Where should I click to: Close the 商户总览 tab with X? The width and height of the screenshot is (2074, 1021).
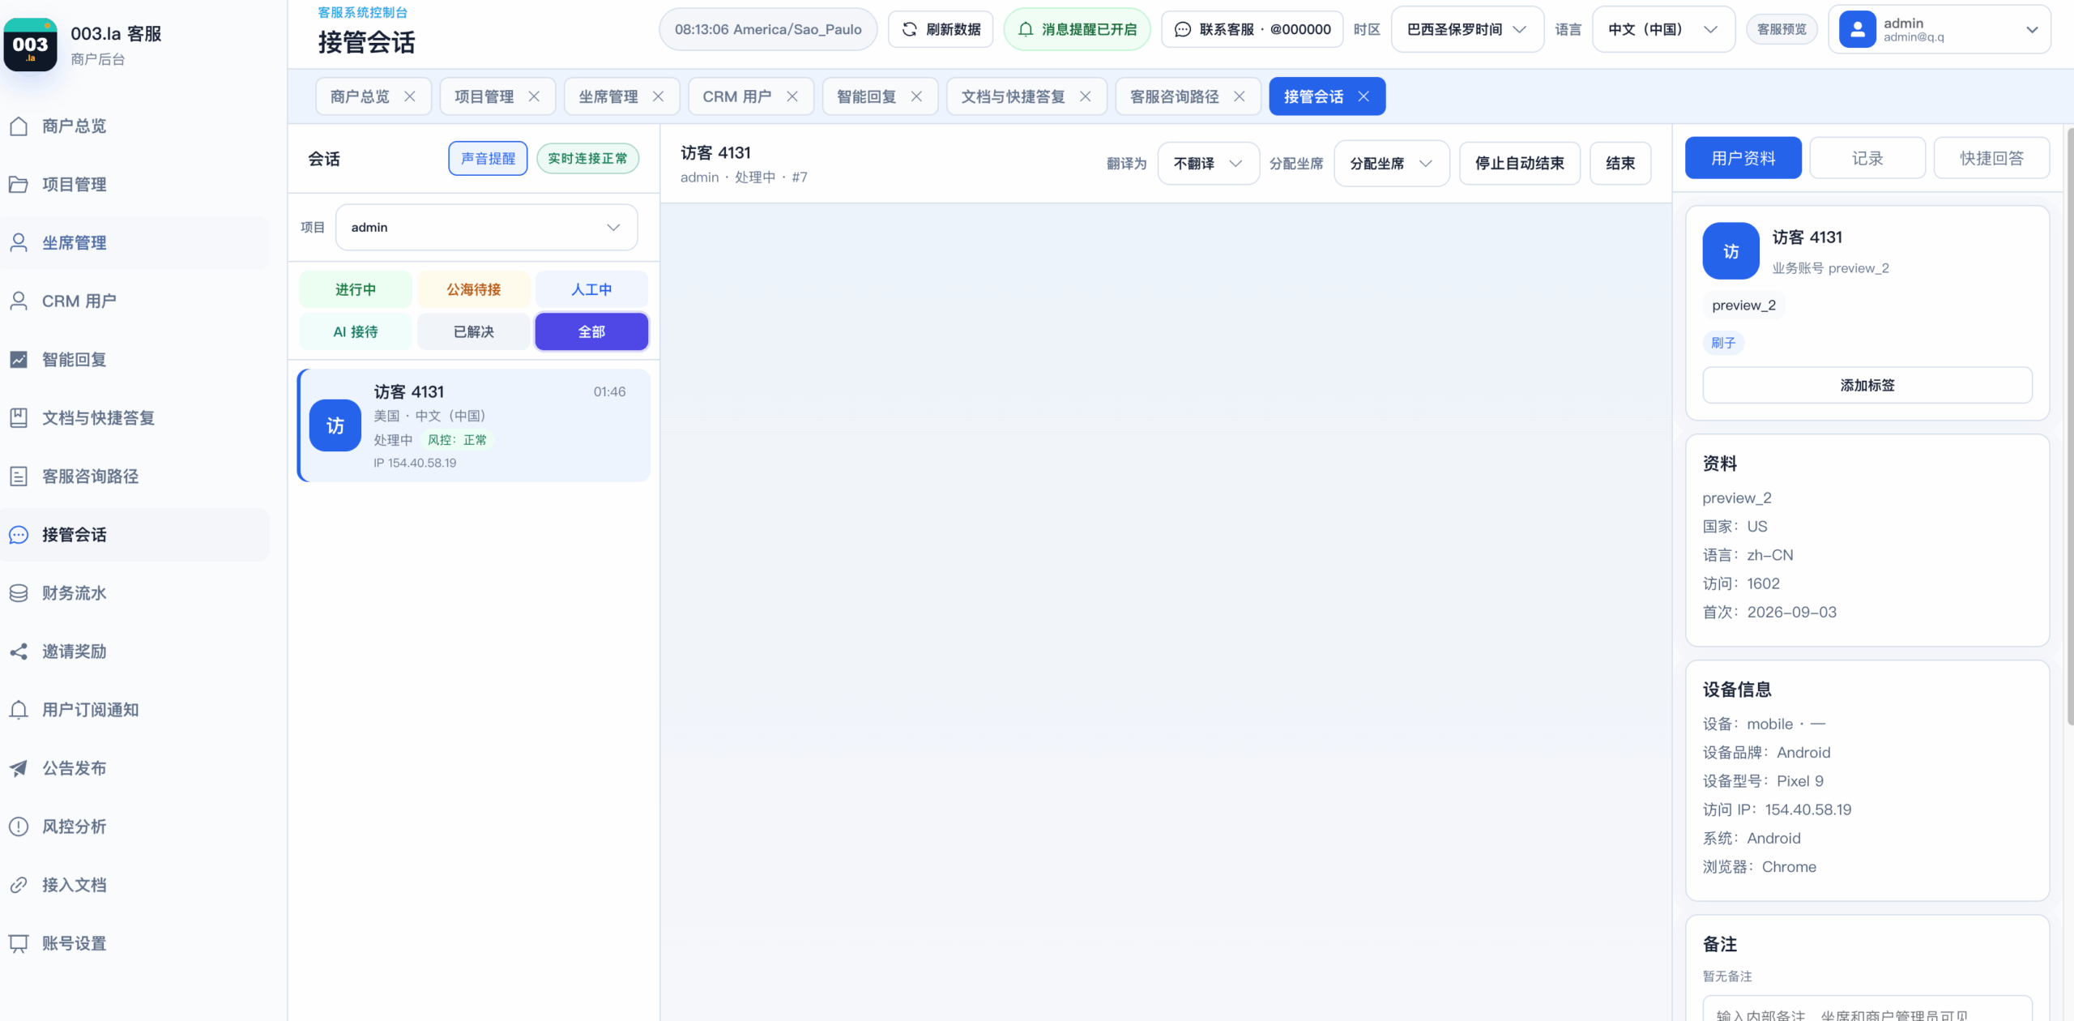410,96
